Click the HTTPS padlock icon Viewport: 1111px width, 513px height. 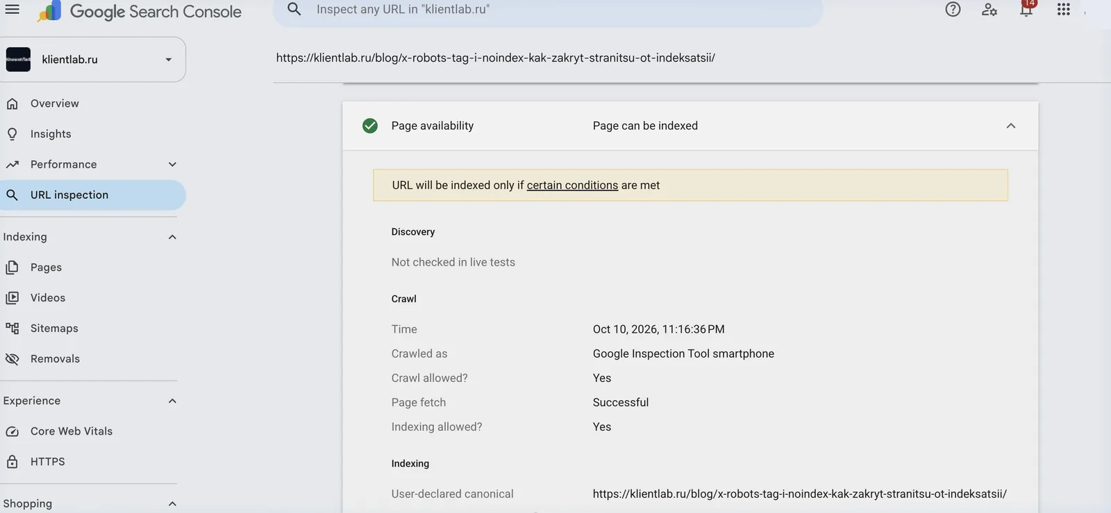(12, 462)
